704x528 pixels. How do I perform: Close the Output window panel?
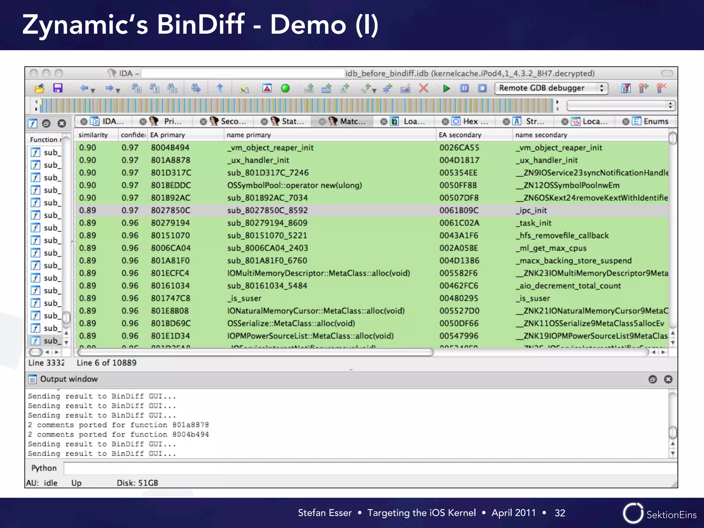point(668,379)
